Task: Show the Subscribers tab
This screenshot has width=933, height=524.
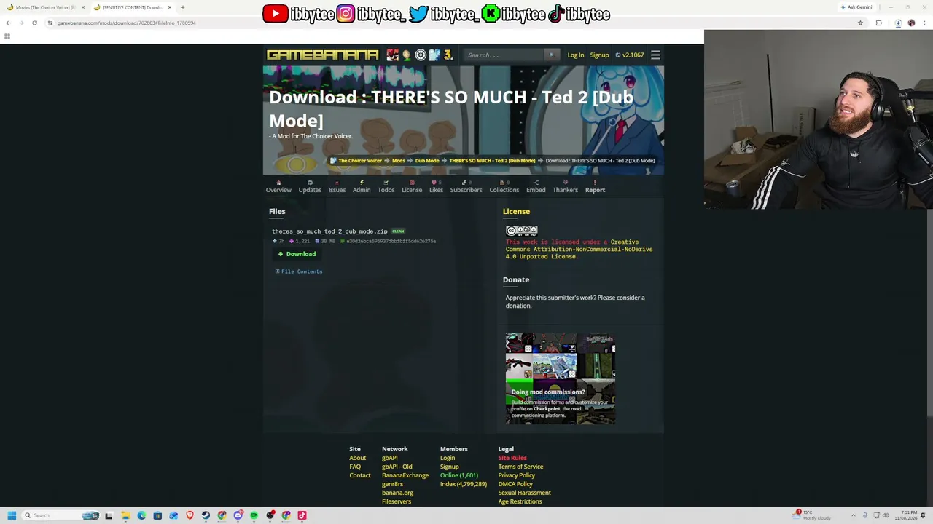Action: (x=466, y=187)
